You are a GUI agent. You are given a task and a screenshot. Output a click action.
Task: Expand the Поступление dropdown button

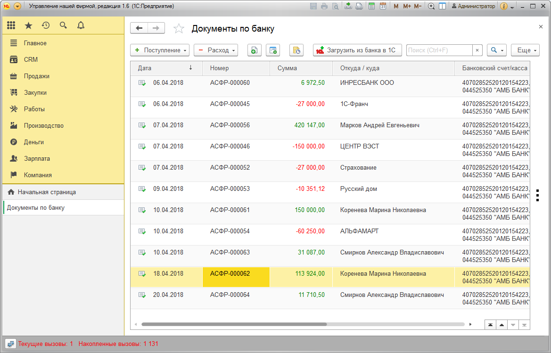[x=160, y=50]
